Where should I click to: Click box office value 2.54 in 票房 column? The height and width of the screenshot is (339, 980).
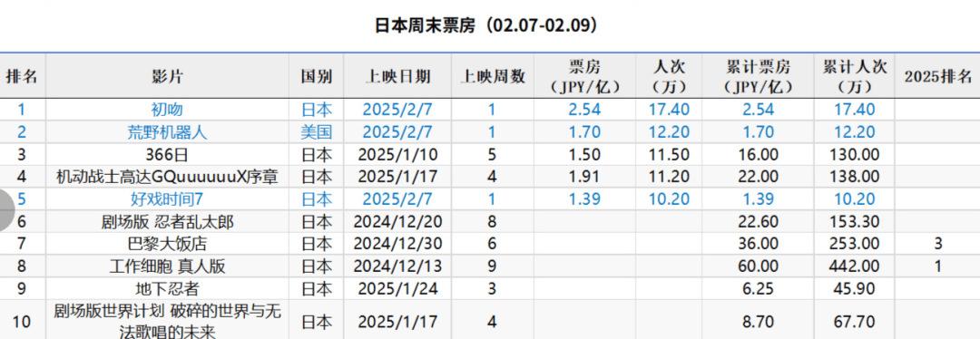584,110
